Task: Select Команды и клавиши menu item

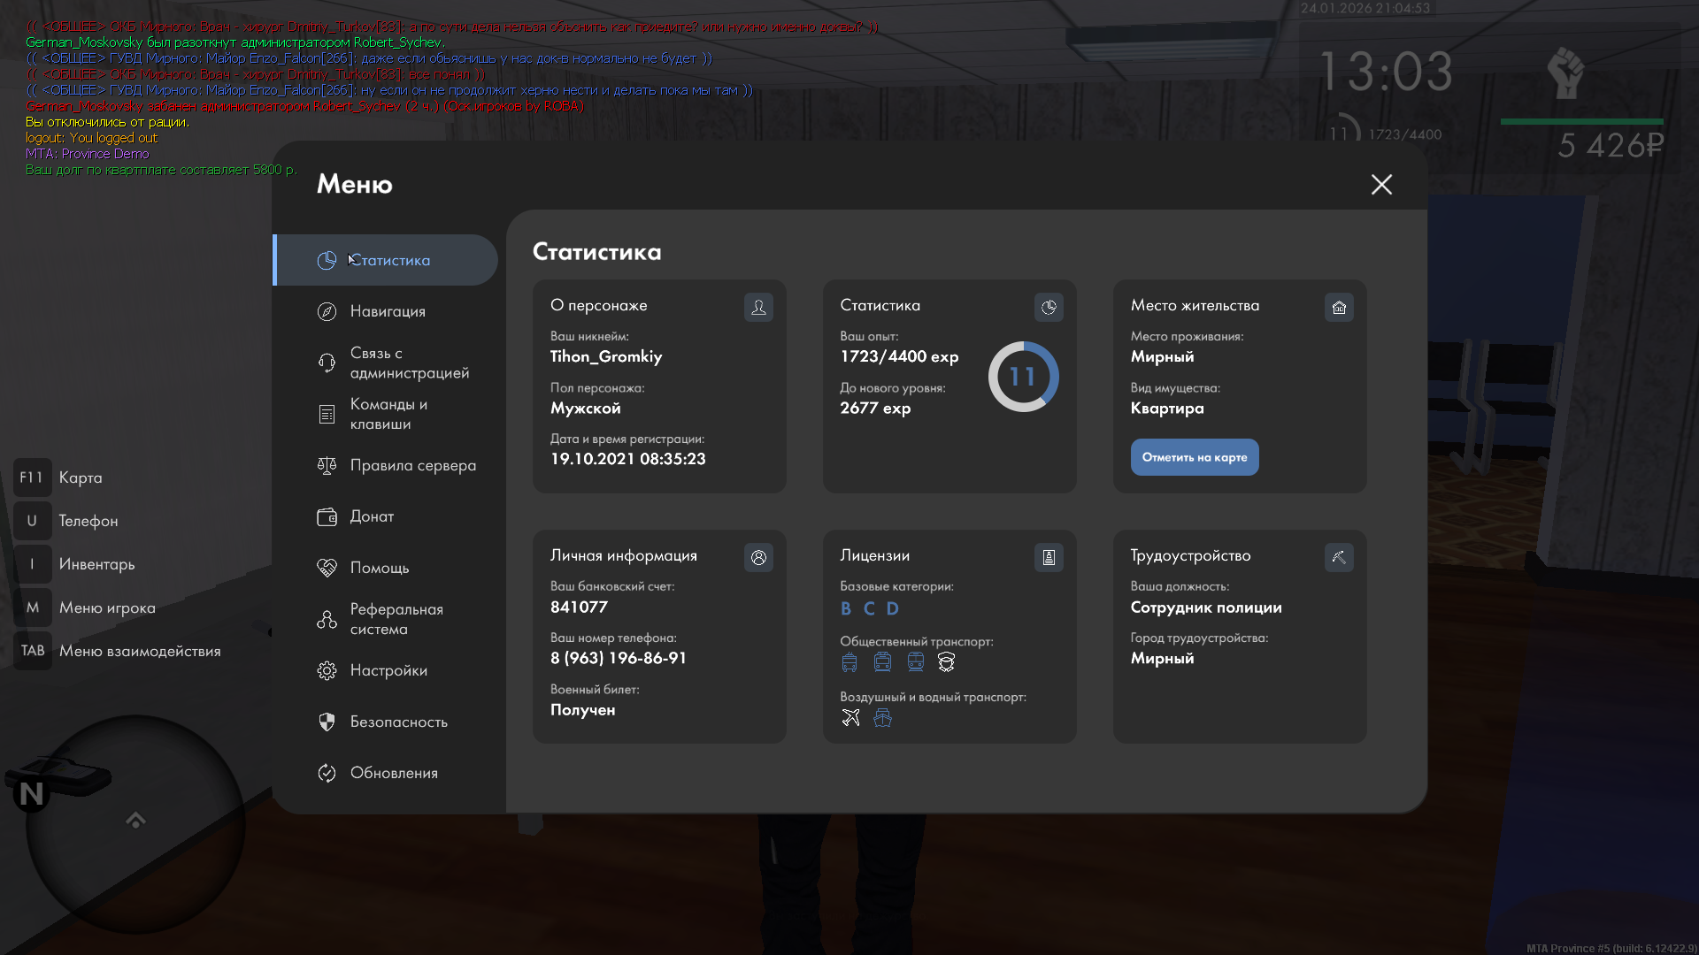Action: point(388,414)
